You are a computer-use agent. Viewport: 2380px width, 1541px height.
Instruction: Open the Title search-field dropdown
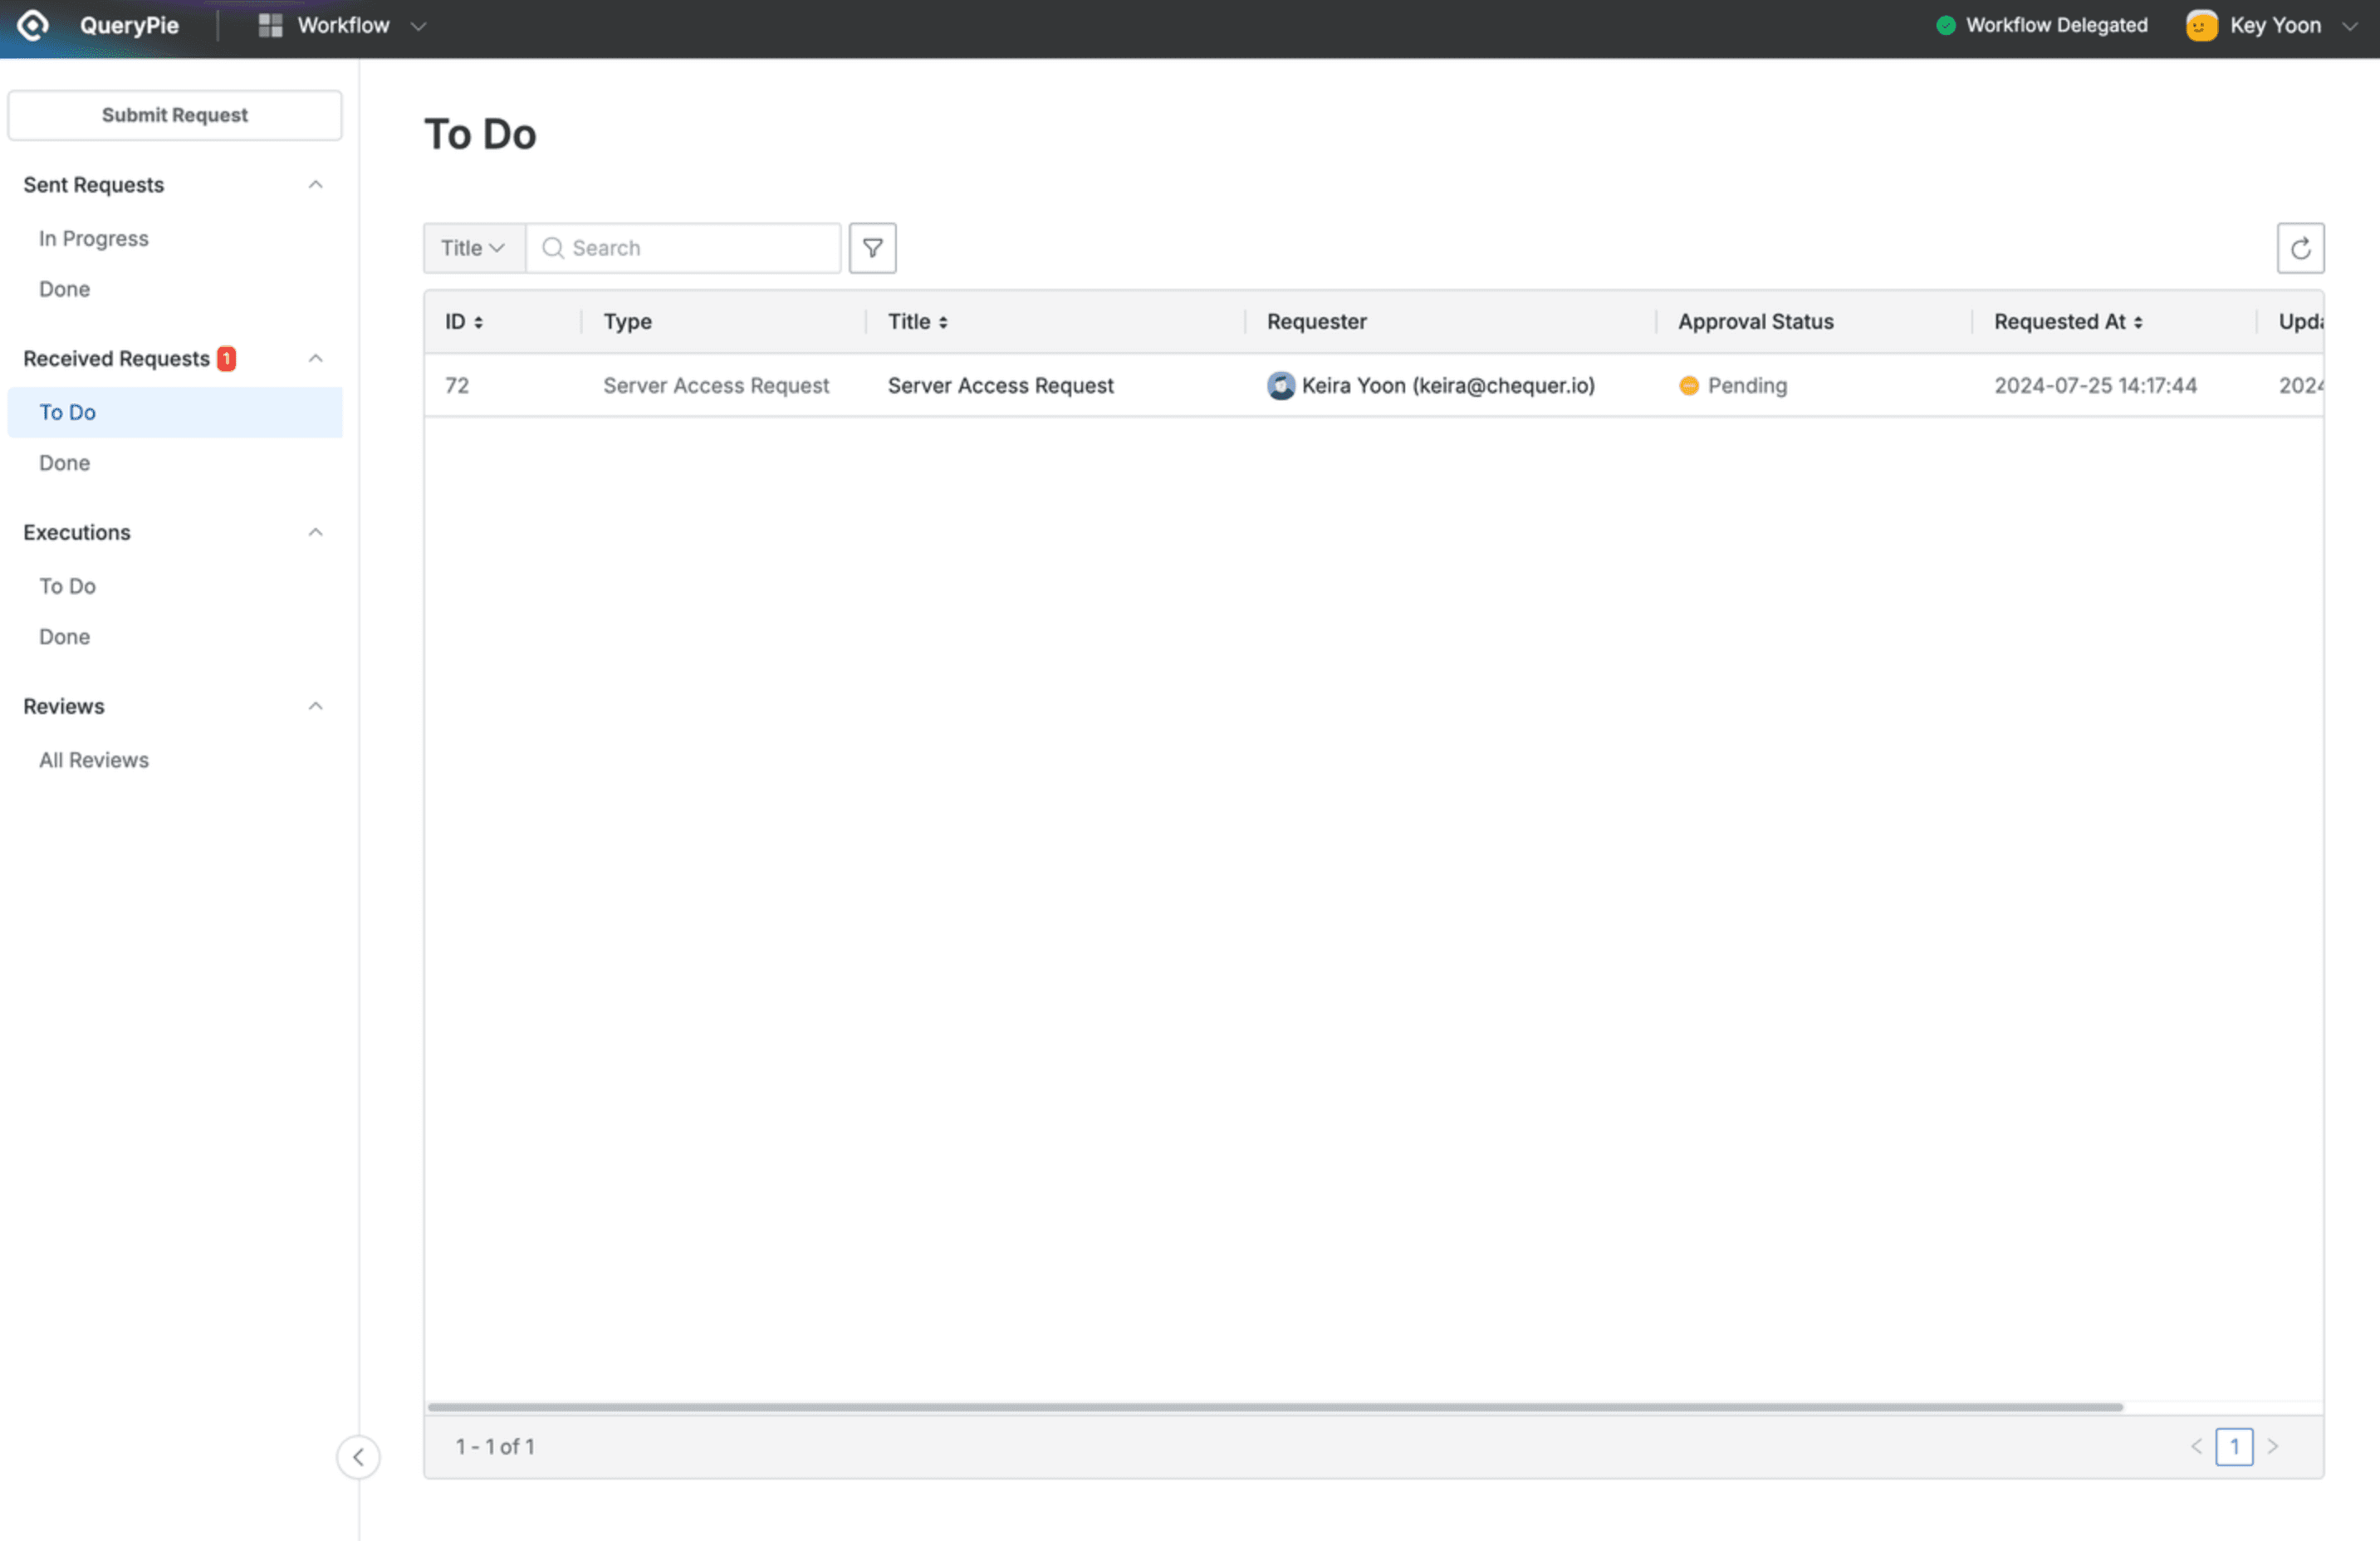tap(473, 248)
